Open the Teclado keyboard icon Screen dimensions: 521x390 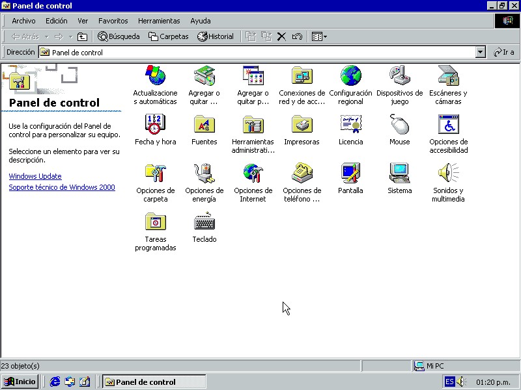coord(204,222)
